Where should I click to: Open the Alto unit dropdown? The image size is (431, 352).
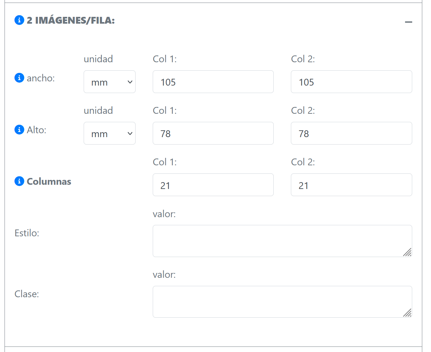[x=110, y=134]
